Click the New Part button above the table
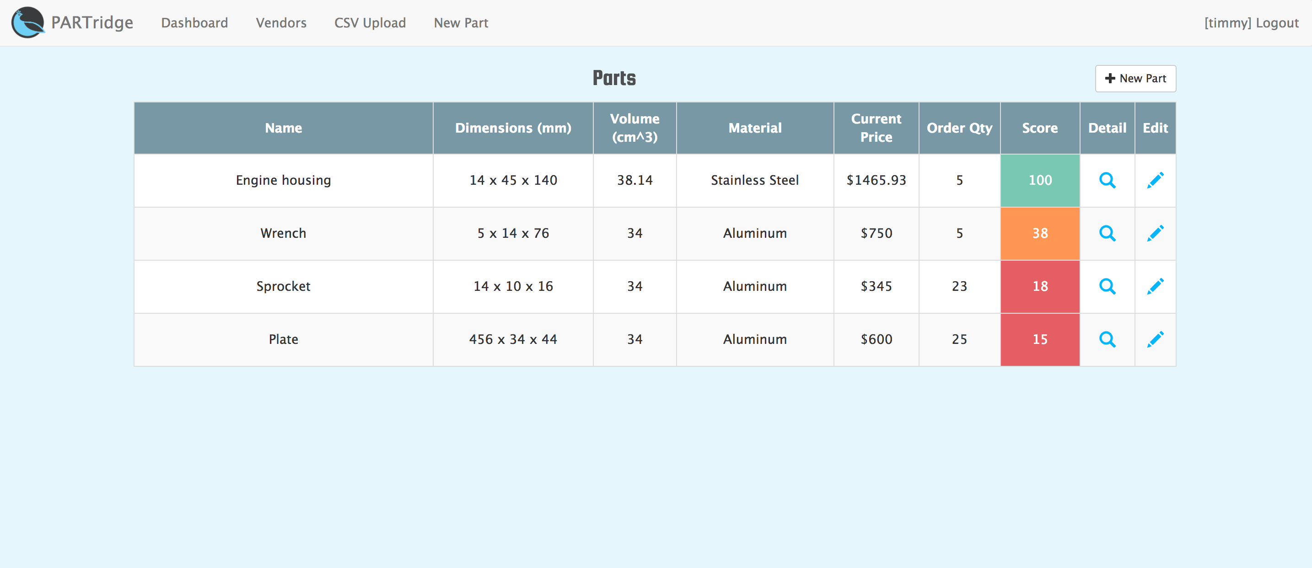1312x568 pixels. pyautogui.click(x=1135, y=78)
